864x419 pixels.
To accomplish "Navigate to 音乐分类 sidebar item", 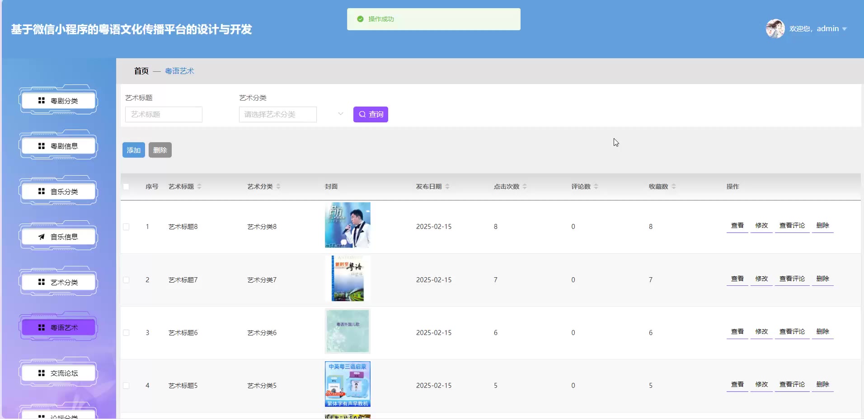I will coord(58,191).
